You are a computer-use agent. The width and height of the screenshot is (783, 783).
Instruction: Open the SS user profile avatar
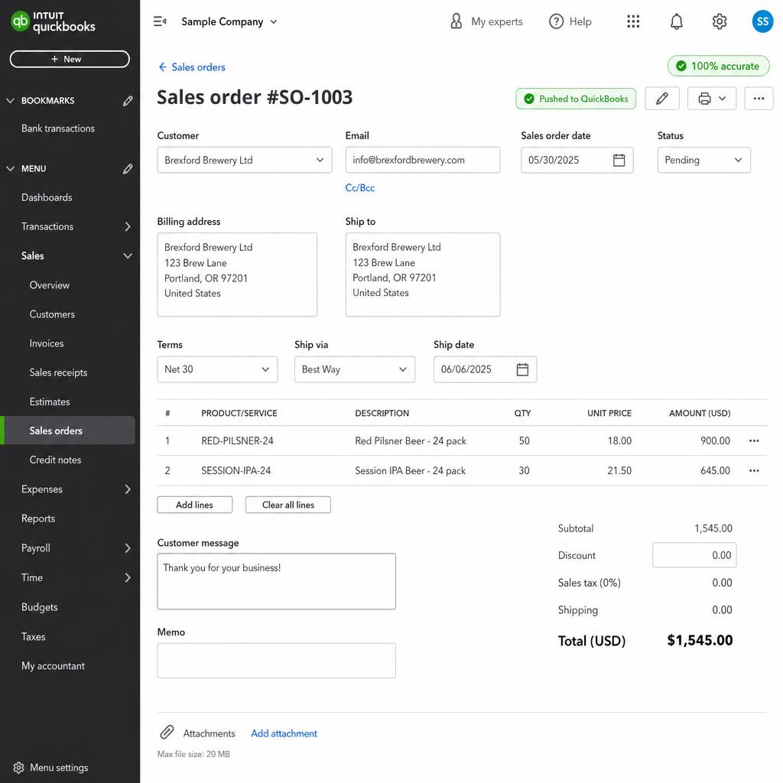point(762,21)
